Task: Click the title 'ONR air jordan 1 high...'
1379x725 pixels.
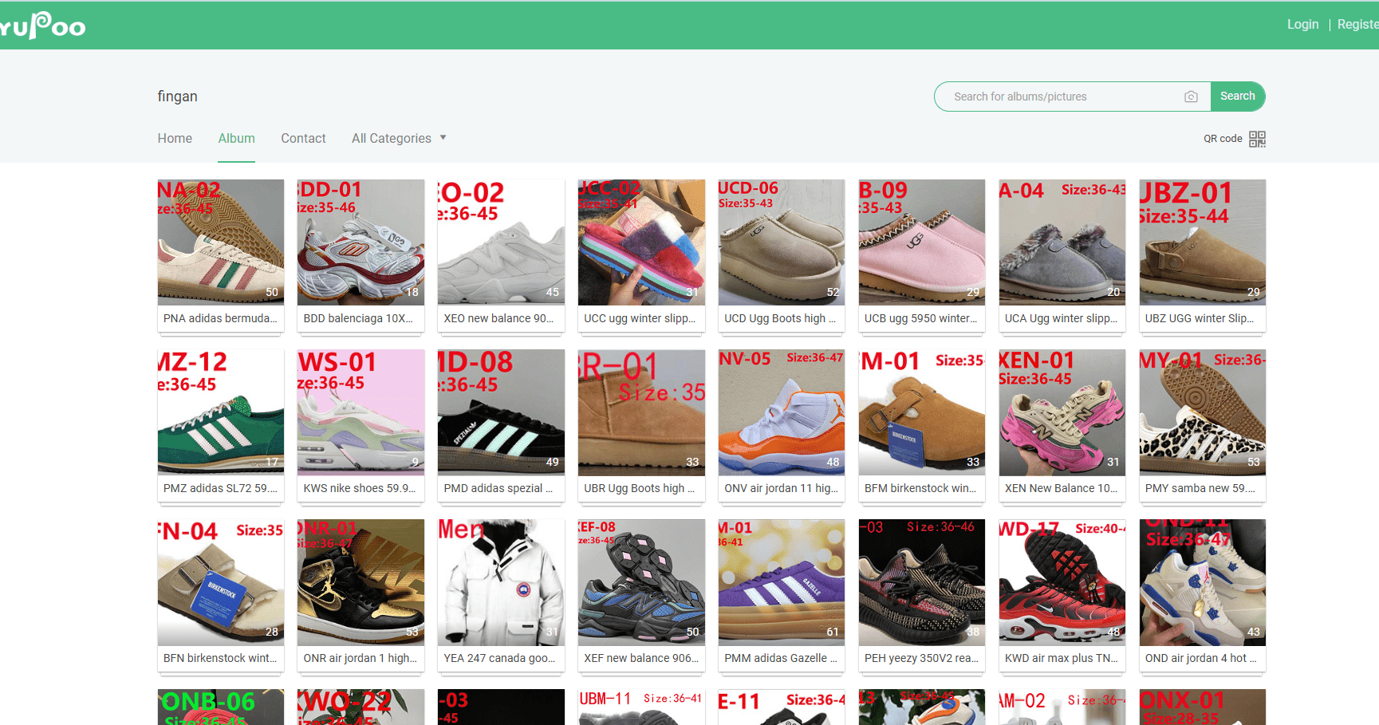Action: click(x=361, y=658)
